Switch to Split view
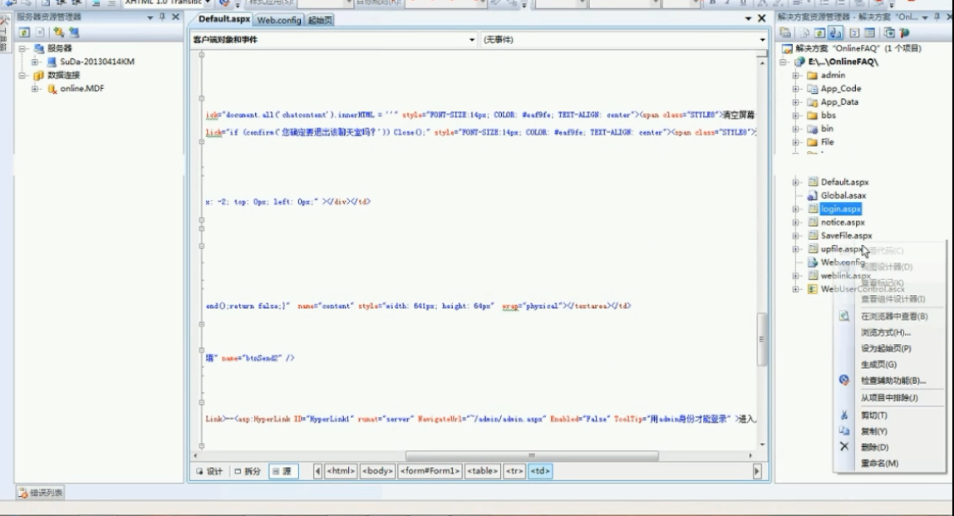 [248, 471]
